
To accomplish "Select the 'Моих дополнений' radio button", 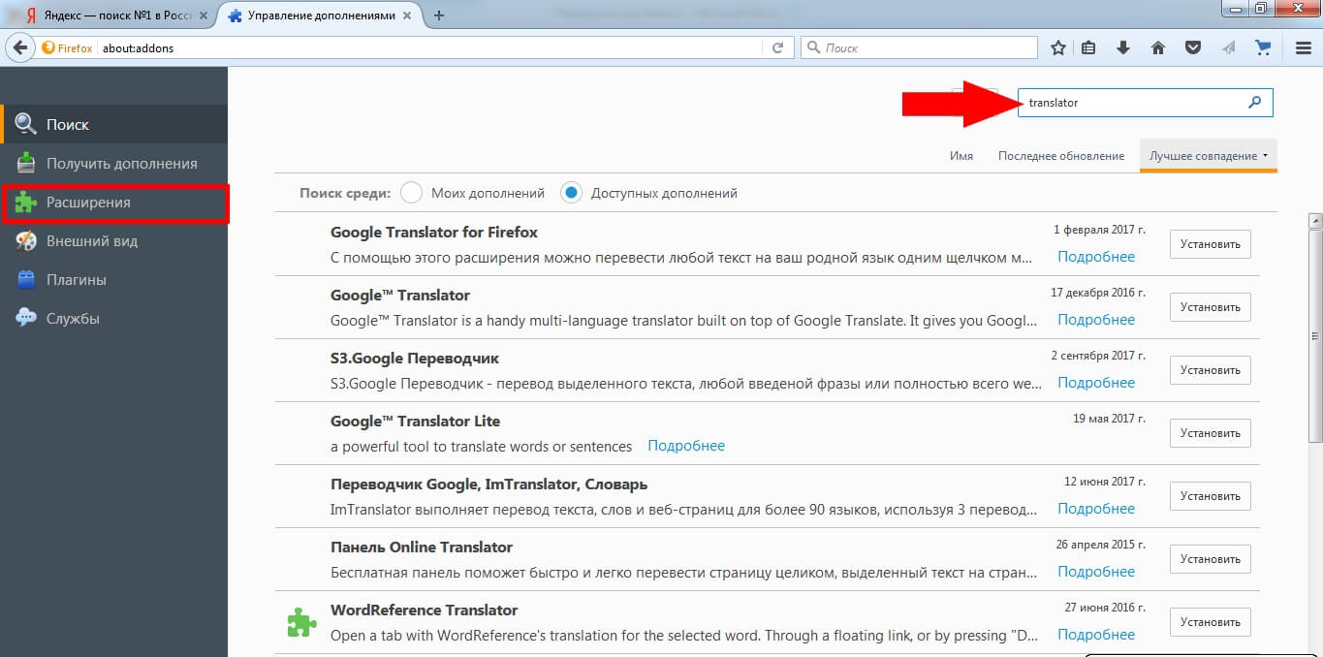I will click(411, 193).
